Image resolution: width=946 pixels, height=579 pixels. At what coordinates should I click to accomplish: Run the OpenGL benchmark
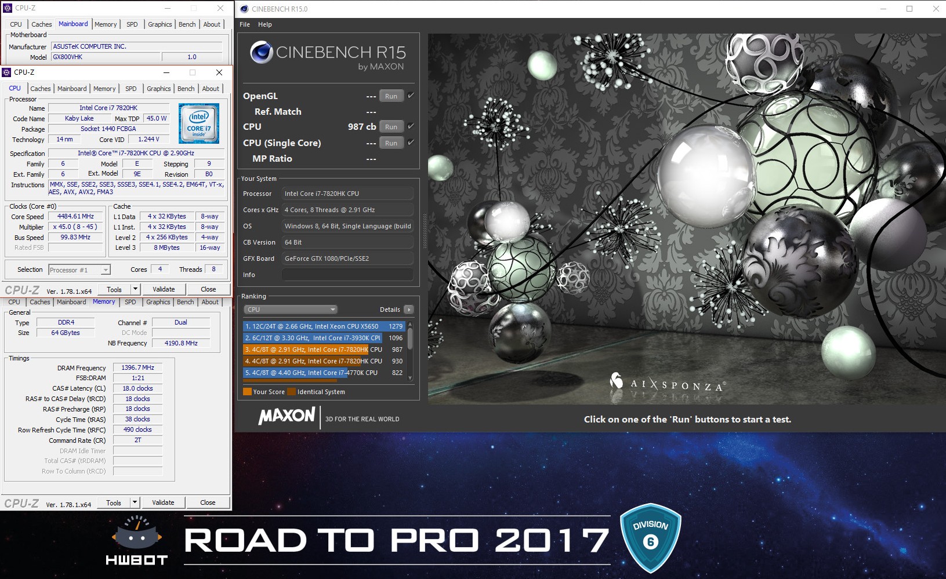click(x=392, y=96)
